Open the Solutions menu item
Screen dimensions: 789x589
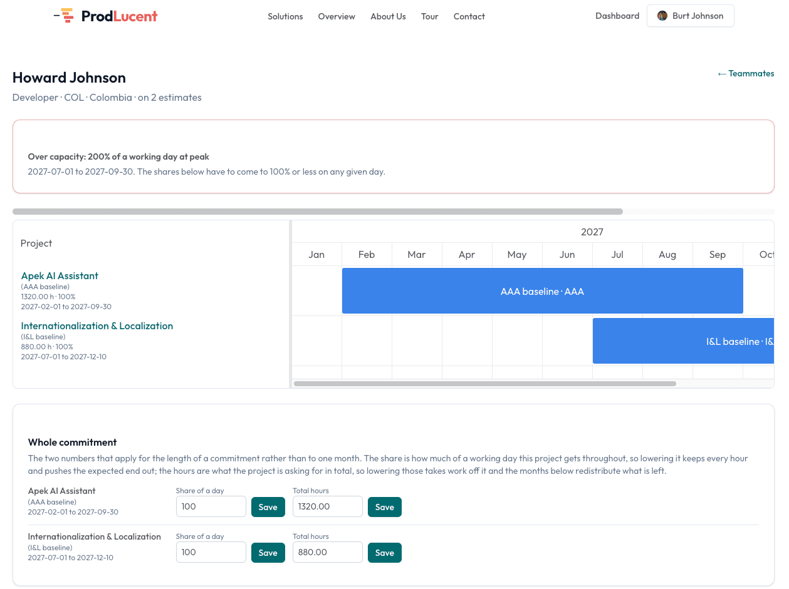285,16
